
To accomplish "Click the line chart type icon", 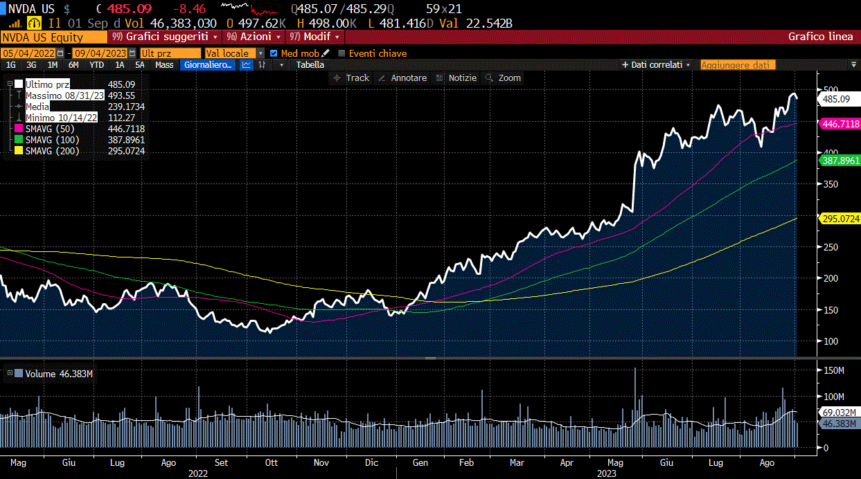I will click(247, 65).
